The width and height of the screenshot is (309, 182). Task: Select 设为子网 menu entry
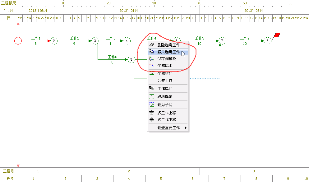click(168, 105)
